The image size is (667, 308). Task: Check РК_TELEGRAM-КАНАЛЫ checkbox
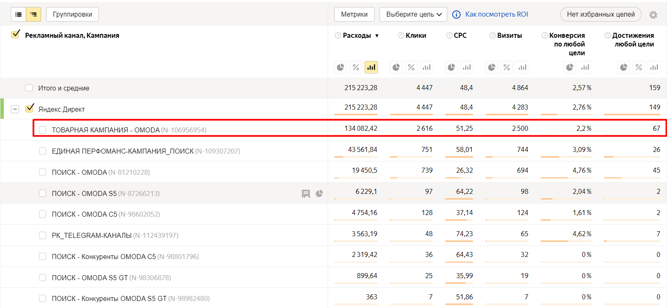42,235
